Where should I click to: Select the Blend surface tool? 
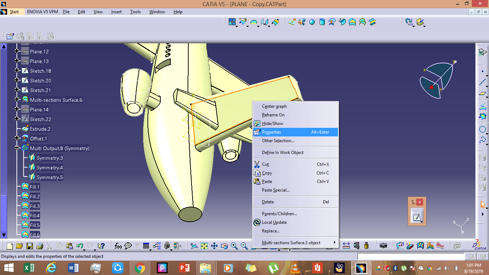pos(373,22)
